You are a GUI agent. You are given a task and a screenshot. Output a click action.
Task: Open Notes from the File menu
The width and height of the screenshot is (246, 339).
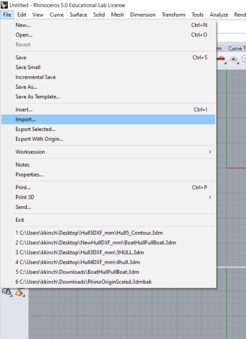(x=108, y=165)
